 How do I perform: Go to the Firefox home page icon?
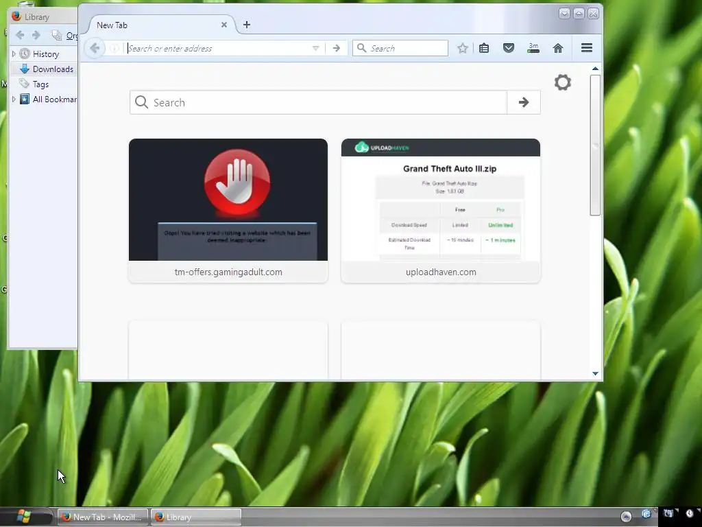pos(558,48)
